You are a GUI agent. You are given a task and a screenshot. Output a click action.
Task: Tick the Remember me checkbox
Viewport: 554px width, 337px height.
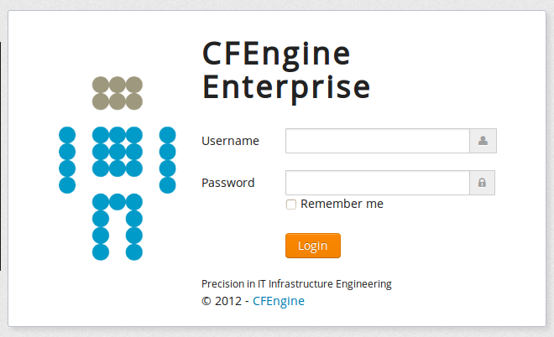pyautogui.click(x=291, y=205)
